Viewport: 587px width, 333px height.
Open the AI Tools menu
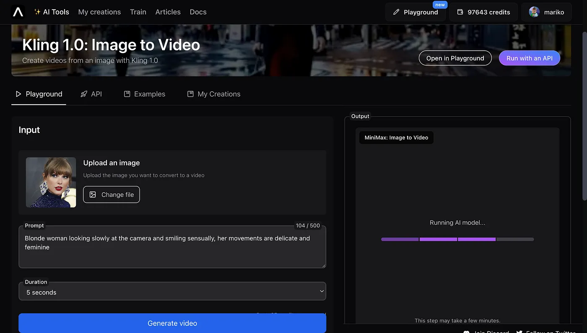52,12
